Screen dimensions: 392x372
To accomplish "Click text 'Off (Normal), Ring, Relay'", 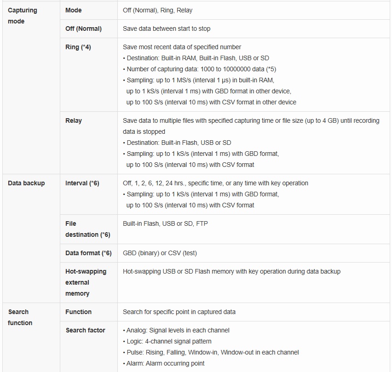I will pos(158,10).
